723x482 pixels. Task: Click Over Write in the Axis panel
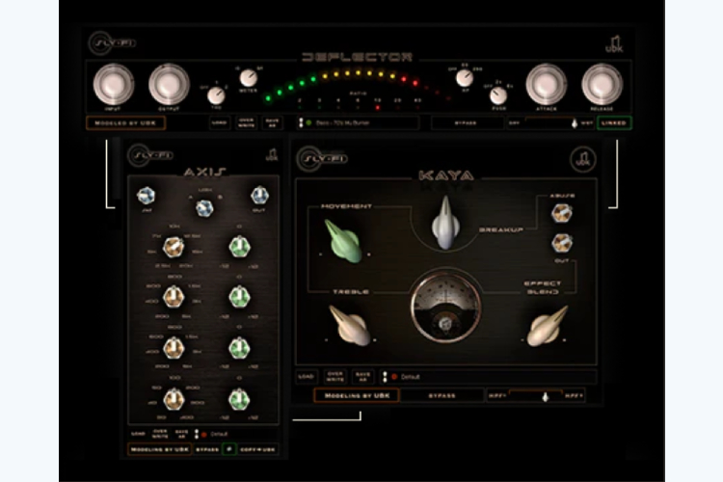tap(160, 435)
